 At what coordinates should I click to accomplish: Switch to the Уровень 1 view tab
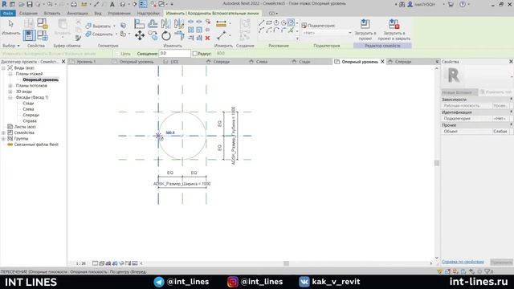(x=86, y=62)
